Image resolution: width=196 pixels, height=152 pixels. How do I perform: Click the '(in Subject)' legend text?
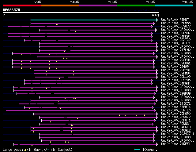[61, 150]
